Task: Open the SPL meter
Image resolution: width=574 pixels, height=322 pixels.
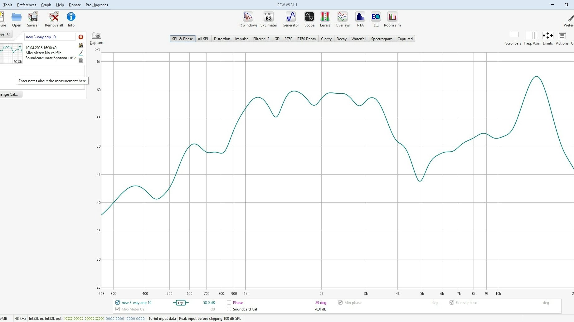Action: tap(269, 19)
